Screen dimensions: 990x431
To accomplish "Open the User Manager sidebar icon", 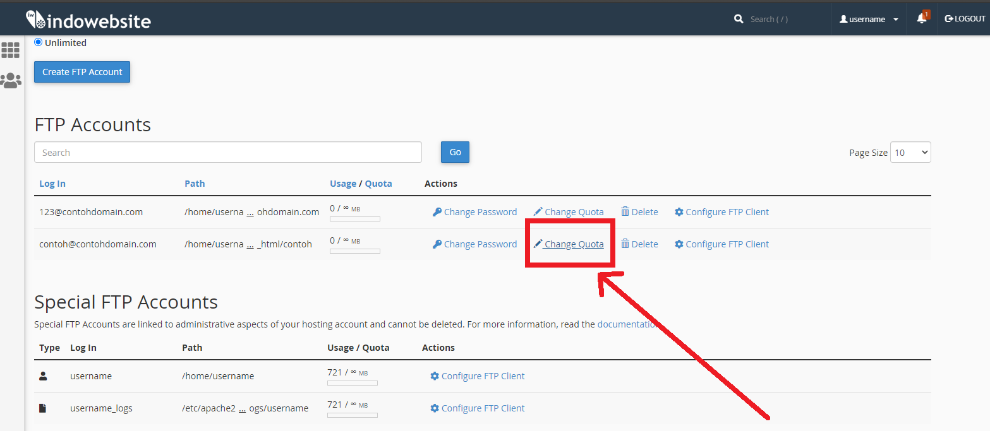I will point(11,80).
